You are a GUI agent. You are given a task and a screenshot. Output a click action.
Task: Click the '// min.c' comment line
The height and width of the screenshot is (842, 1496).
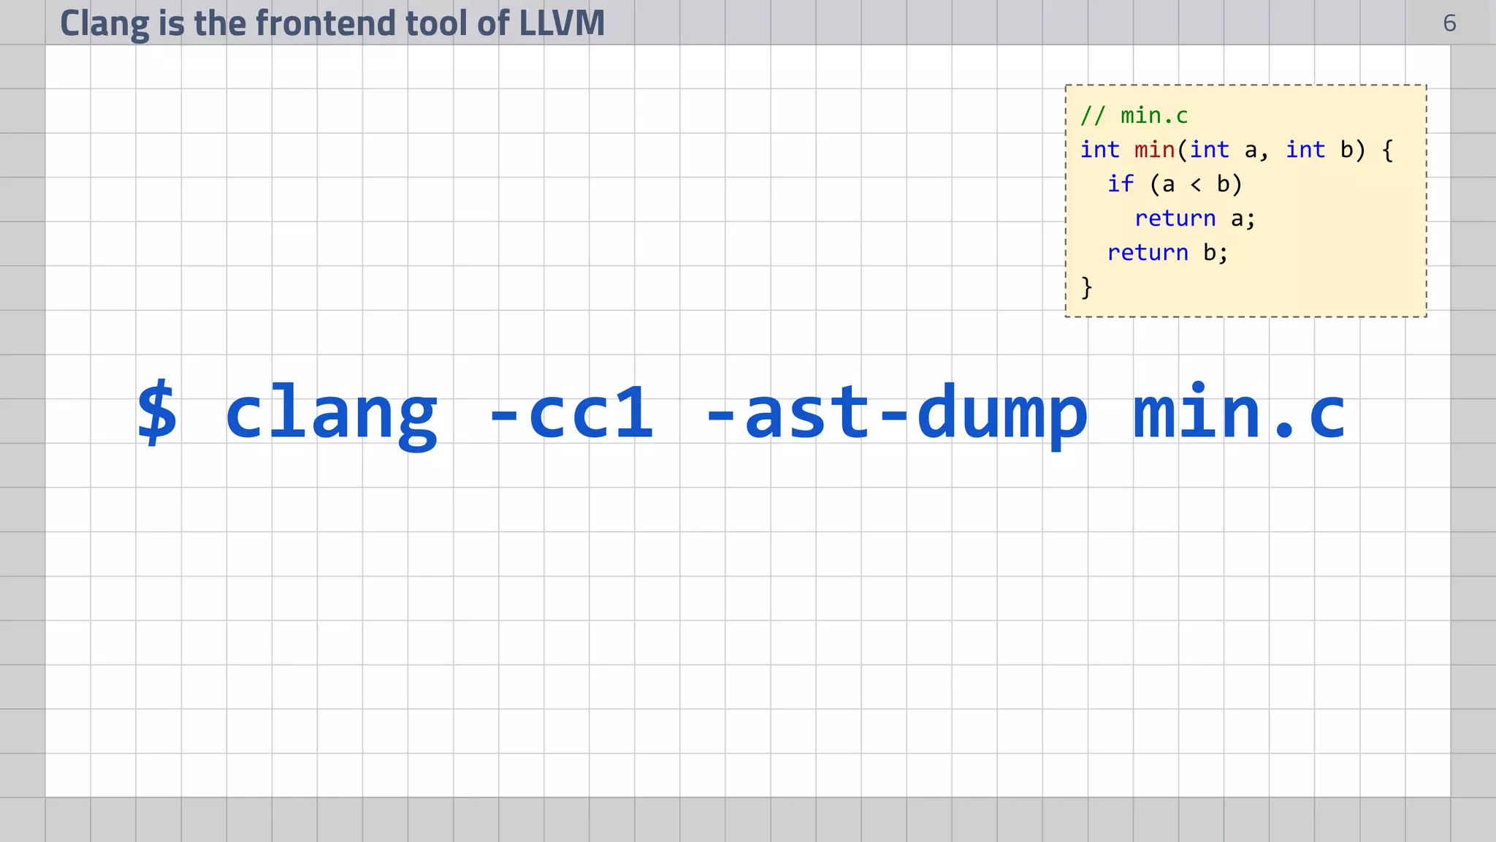tap(1134, 115)
